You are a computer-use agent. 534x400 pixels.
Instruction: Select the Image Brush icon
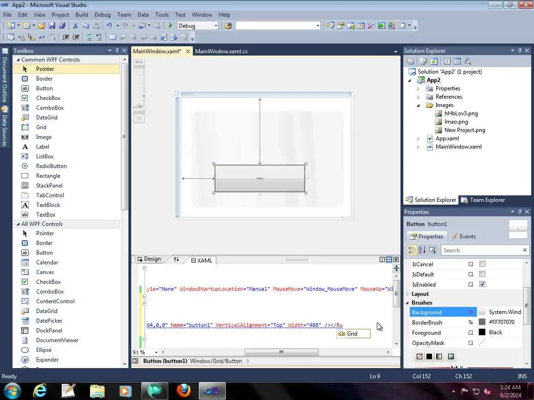coord(451,356)
